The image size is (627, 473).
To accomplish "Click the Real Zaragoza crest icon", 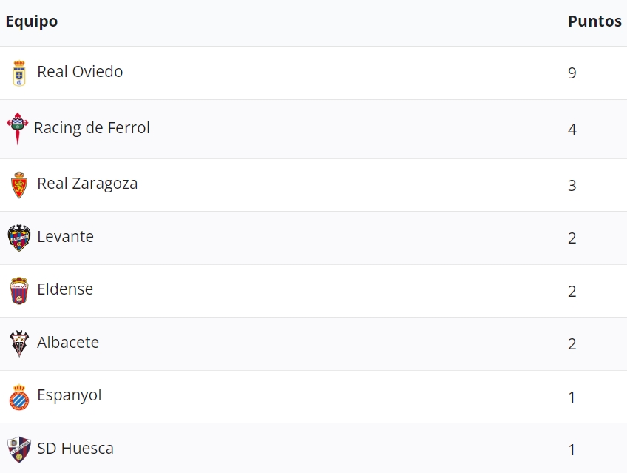I will [18, 184].
